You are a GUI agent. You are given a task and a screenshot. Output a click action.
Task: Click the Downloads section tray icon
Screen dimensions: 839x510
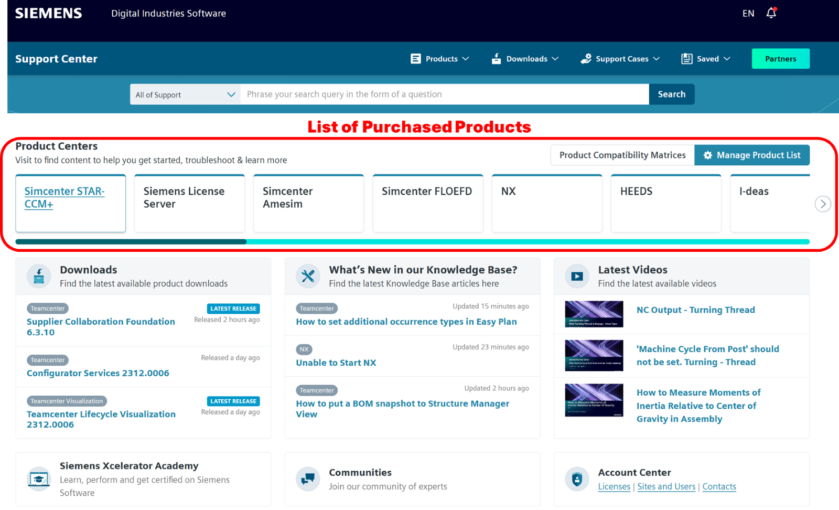39,276
